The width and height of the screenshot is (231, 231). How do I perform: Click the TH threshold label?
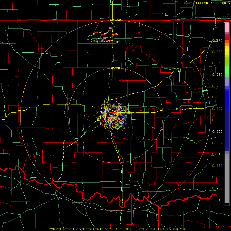click(220, 200)
